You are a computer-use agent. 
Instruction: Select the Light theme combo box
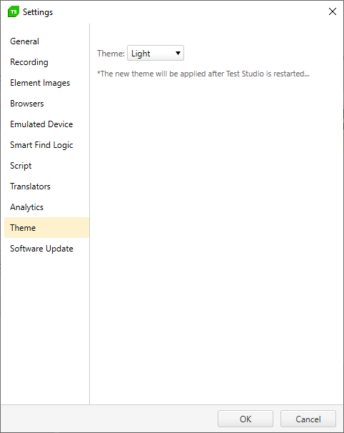click(x=156, y=53)
